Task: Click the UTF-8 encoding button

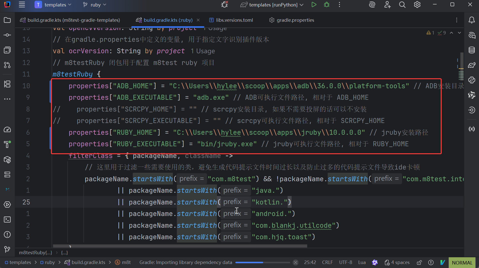Action: tap(345, 262)
